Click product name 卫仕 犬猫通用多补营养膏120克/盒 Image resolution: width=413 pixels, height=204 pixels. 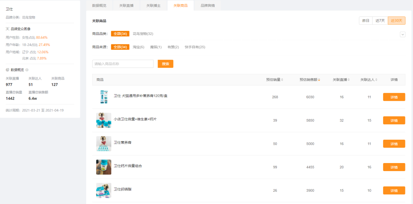(140, 96)
